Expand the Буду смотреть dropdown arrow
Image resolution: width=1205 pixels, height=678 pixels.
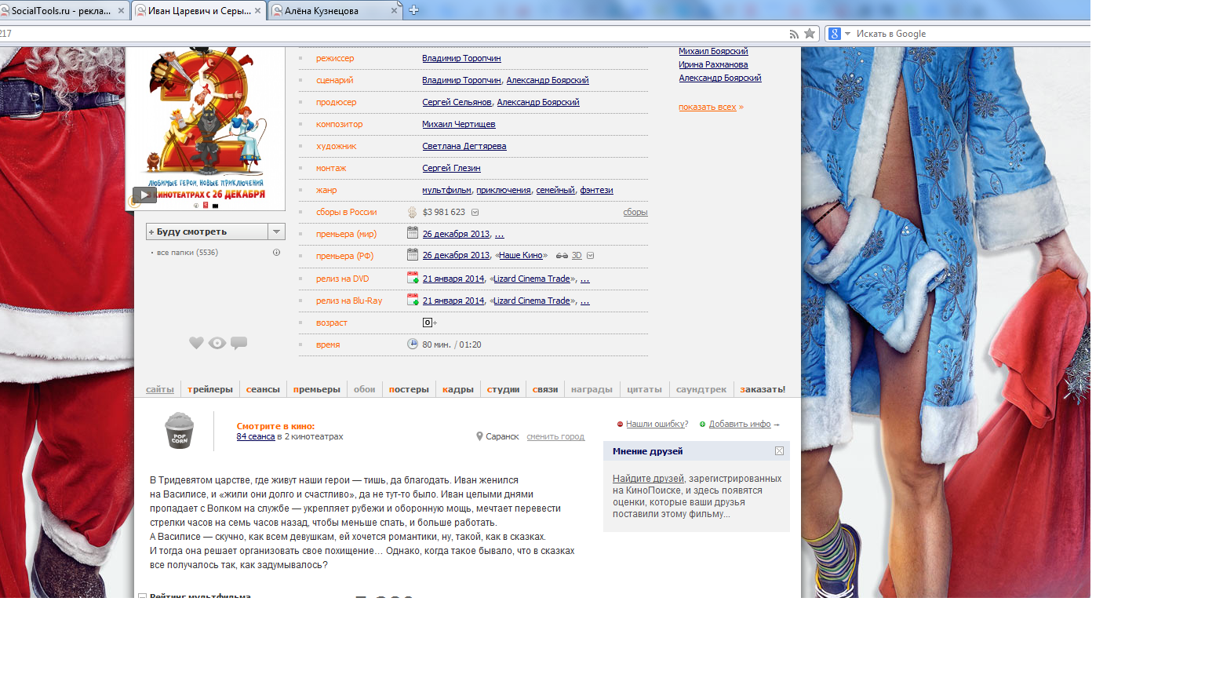pos(276,231)
